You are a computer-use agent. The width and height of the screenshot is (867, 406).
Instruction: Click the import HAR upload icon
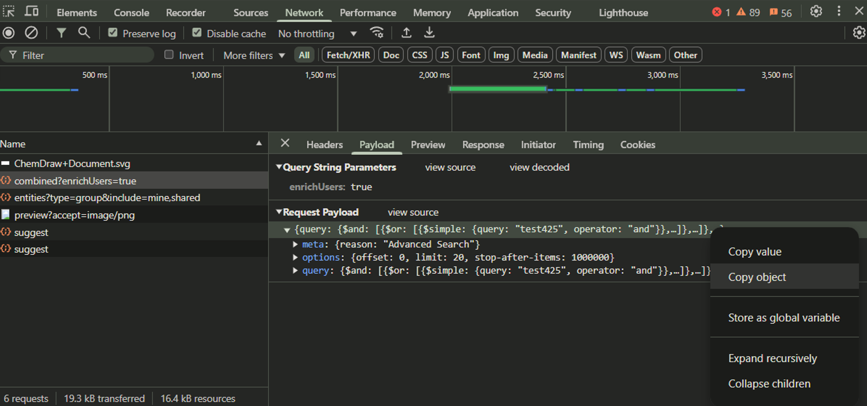(406, 33)
